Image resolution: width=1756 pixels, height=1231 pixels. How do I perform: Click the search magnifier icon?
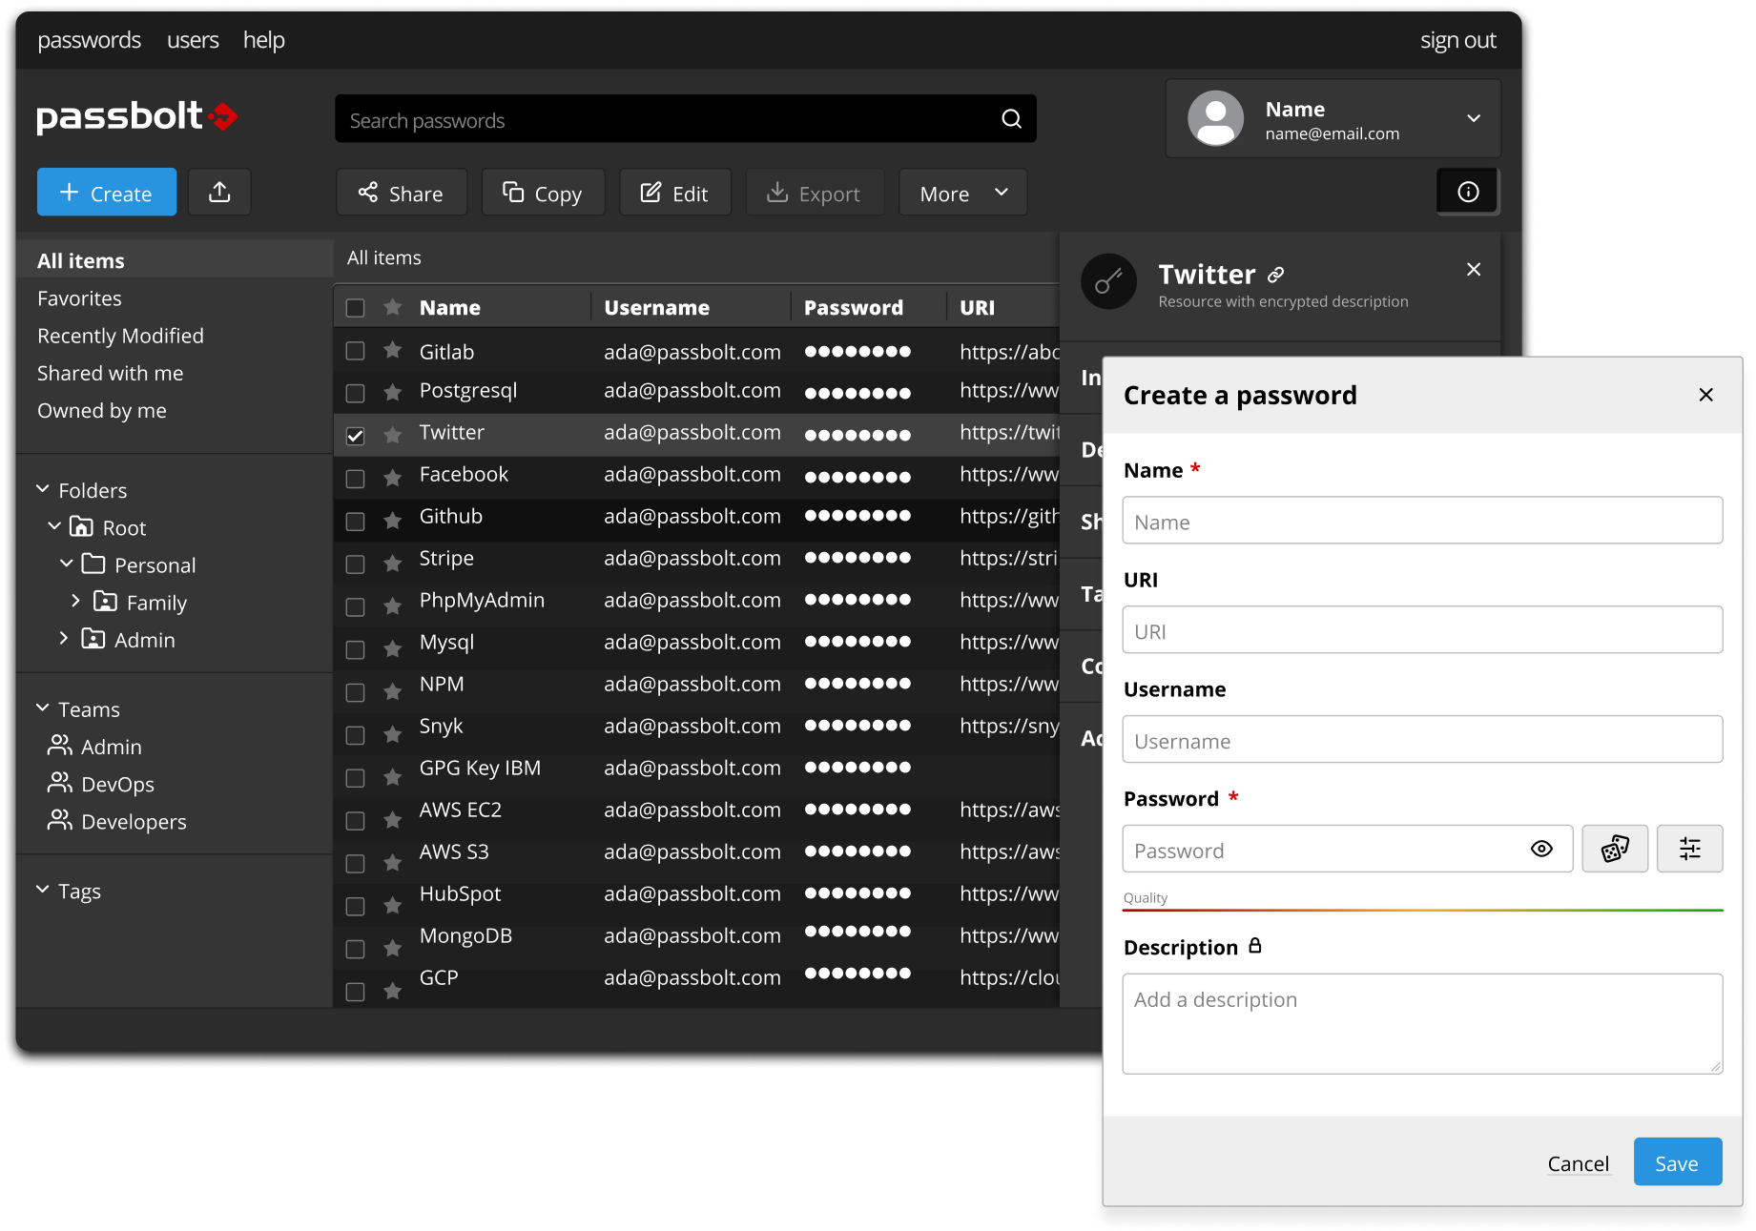tap(1012, 119)
